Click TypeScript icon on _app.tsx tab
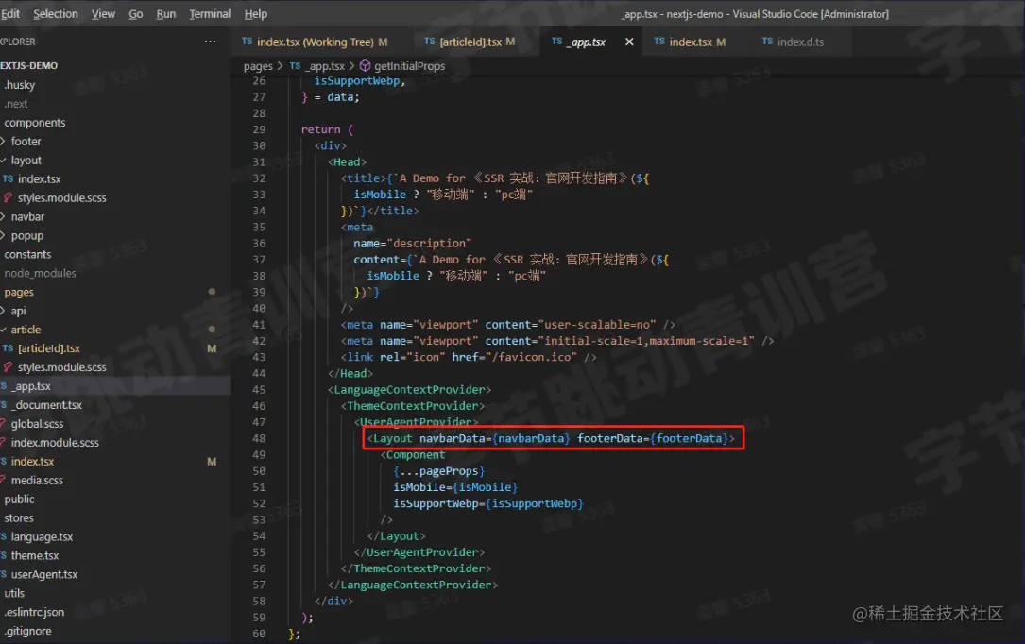1025x644 pixels. 557,42
